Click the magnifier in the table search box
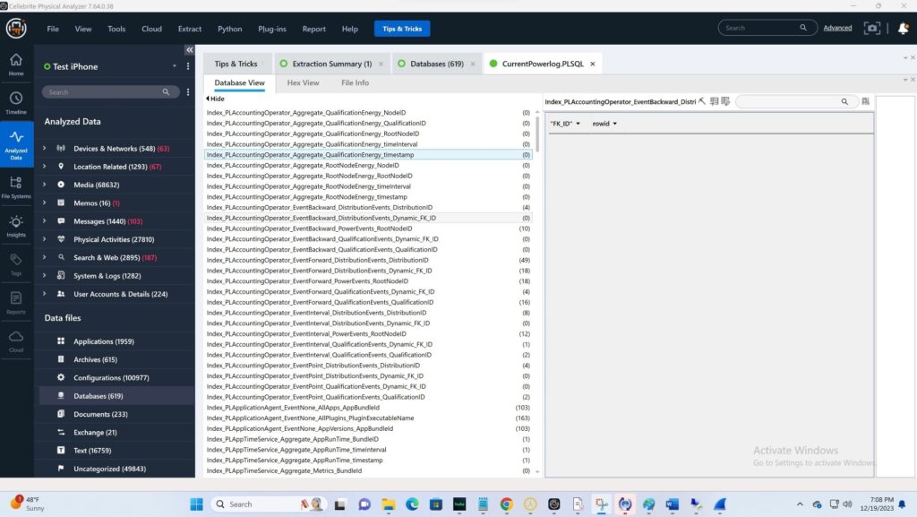The height and width of the screenshot is (517, 917). [844, 101]
